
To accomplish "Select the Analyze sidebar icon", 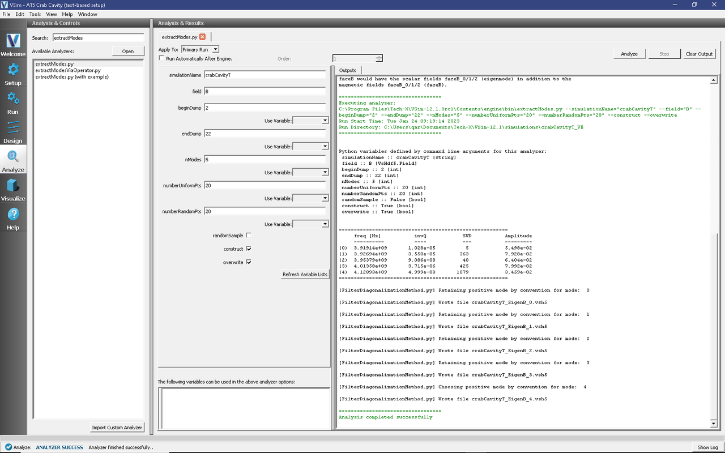I will [x=13, y=161].
